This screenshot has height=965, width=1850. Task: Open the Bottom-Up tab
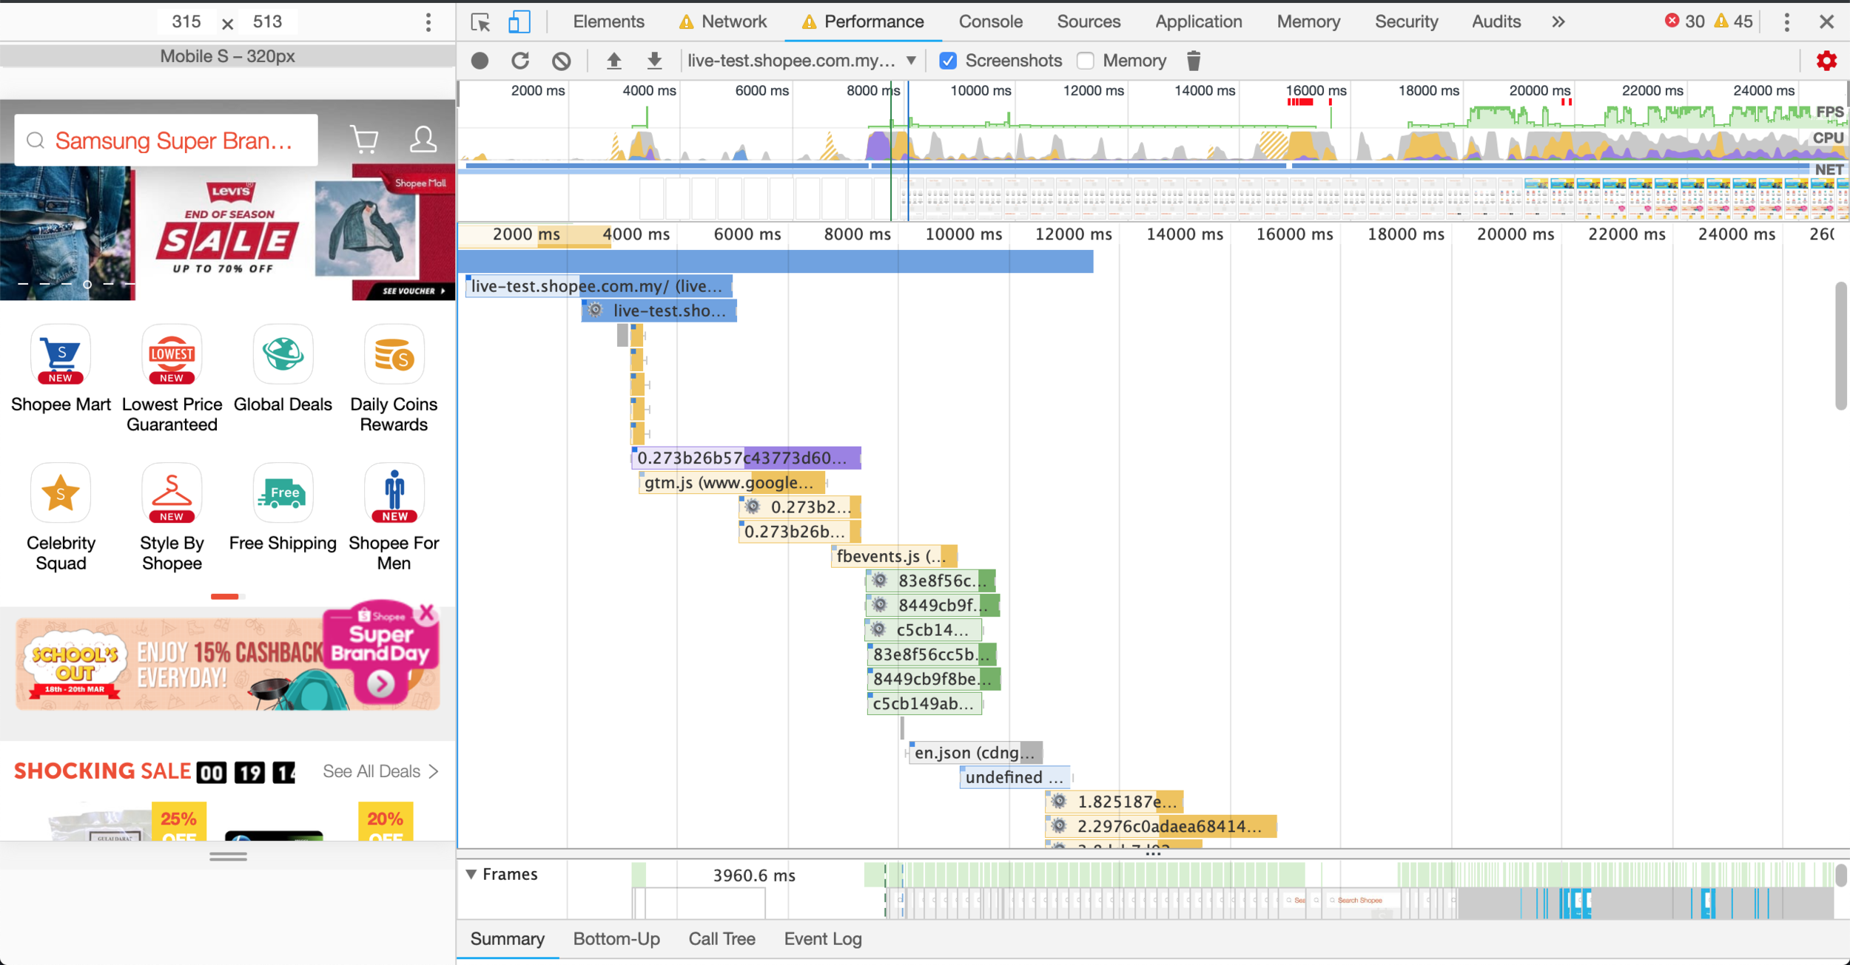616,938
